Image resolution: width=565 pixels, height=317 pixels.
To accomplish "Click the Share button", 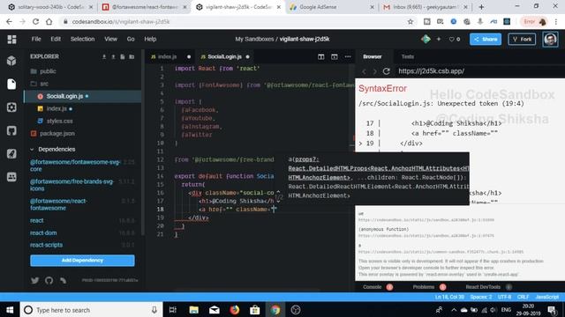I will (x=486, y=39).
